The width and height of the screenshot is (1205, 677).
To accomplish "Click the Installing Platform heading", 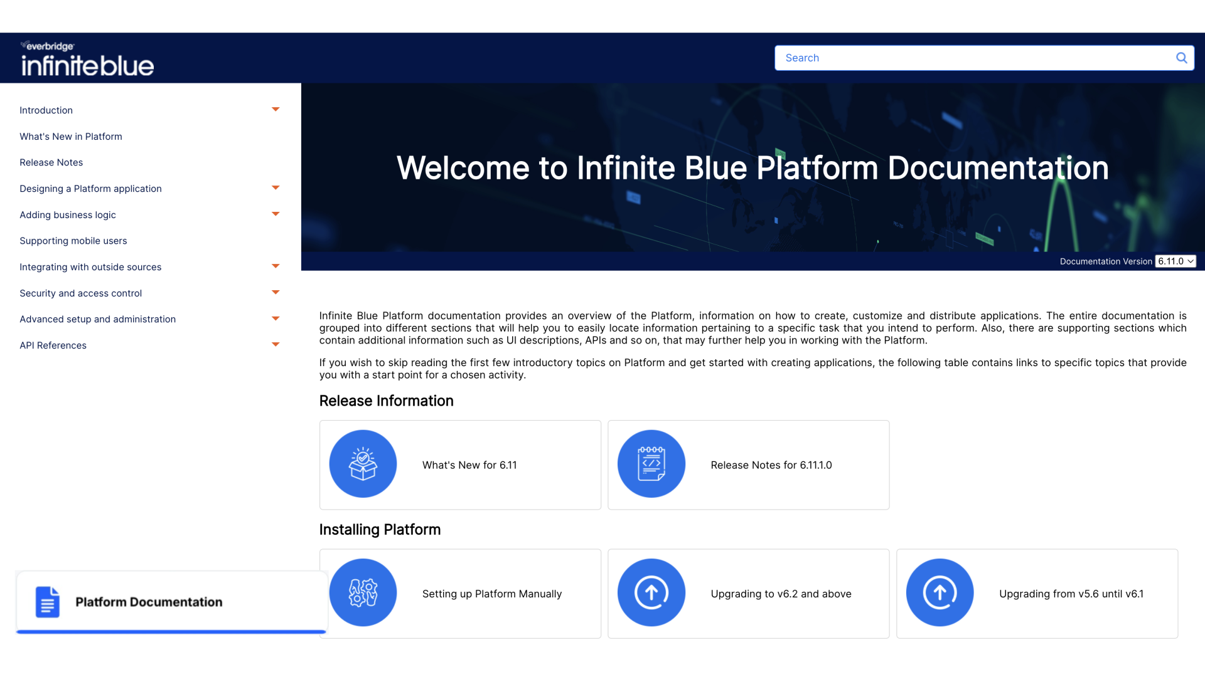I will pyautogui.click(x=380, y=530).
